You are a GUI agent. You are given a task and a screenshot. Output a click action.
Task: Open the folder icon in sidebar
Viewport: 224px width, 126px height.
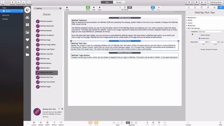[x=27, y=55]
